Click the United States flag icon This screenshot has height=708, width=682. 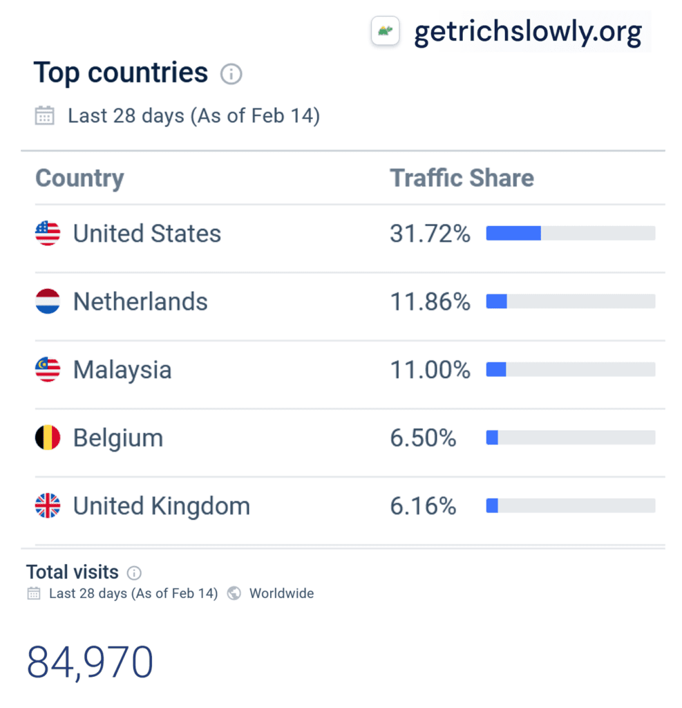click(x=48, y=234)
